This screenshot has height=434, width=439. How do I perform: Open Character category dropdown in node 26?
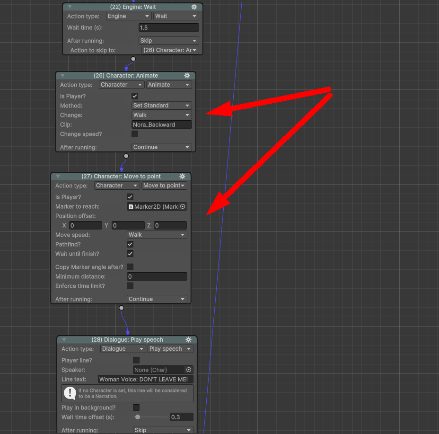122,85
